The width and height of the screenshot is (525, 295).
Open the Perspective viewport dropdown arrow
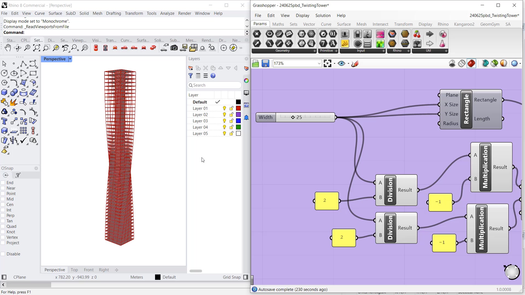coord(70,59)
